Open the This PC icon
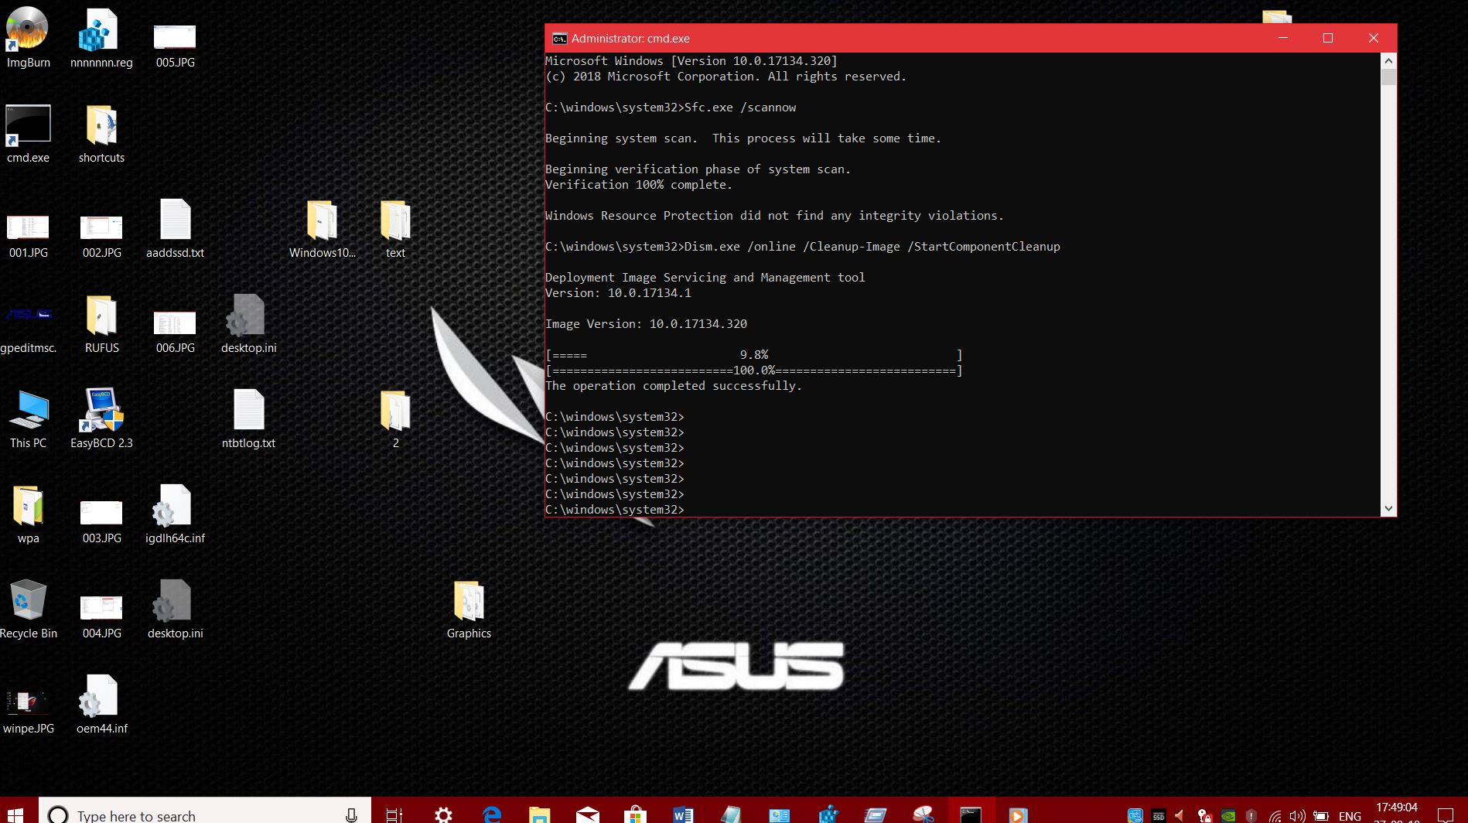The width and height of the screenshot is (1468, 823). pyautogui.click(x=28, y=418)
